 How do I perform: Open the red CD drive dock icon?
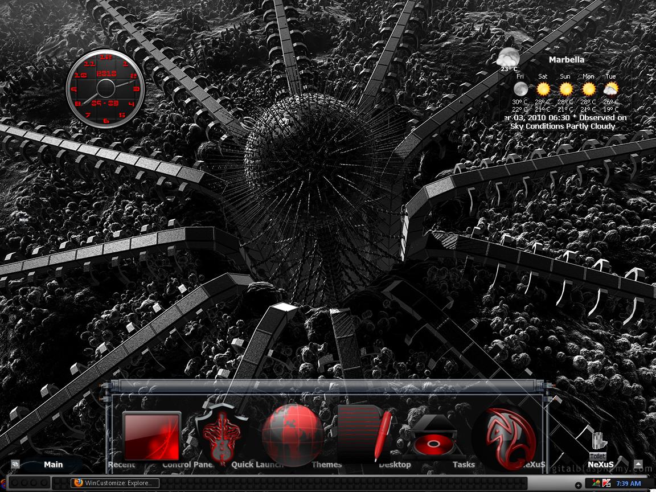tap(433, 436)
